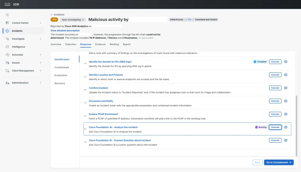Click Go to Containment button
The image size is (301, 172).
[x=278, y=162]
